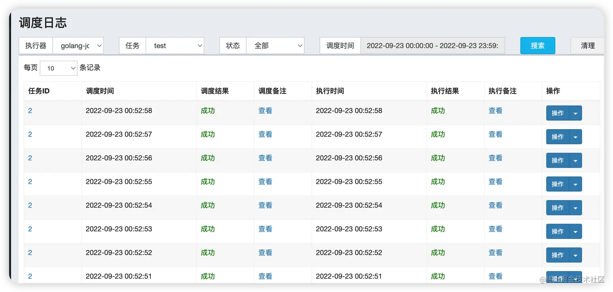Click the blue 搜索 button
Screen dimensions: 613x292
[538, 46]
